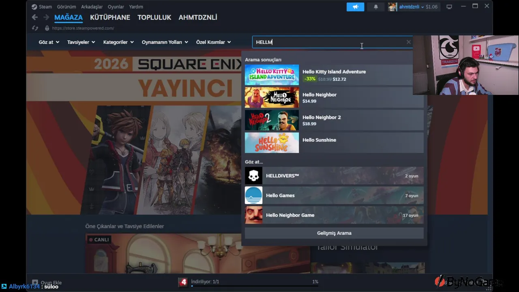The height and width of the screenshot is (292, 519).
Task: Click the Oyun Ekle label
Action: click(x=51, y=283)
